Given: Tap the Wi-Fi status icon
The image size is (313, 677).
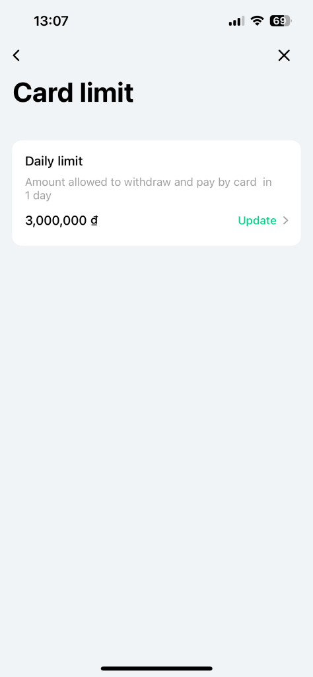Looking at the screenshot, I should pos(257,20).
